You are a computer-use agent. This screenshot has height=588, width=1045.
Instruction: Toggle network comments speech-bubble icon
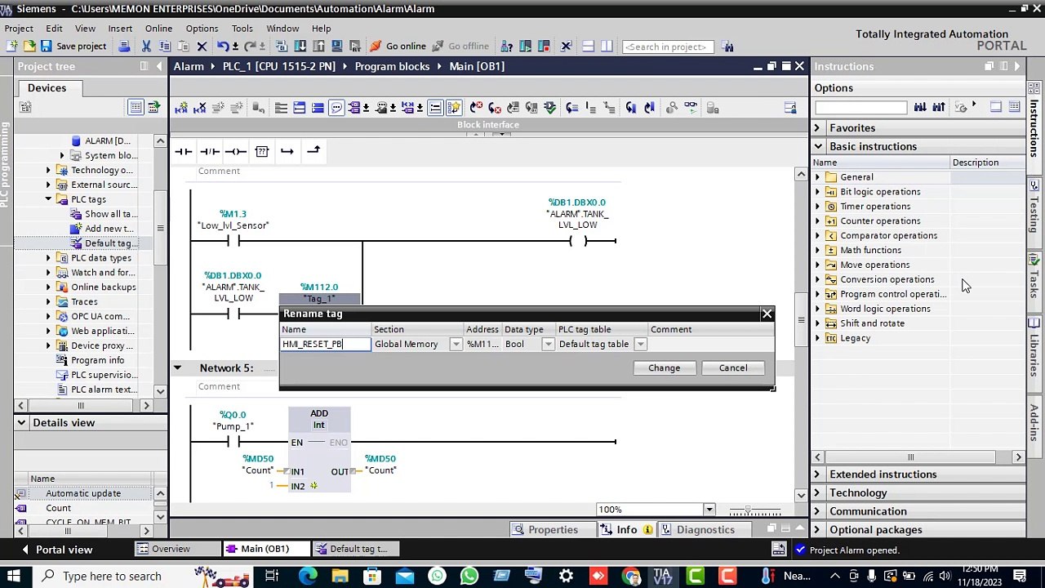click(336, 108)
